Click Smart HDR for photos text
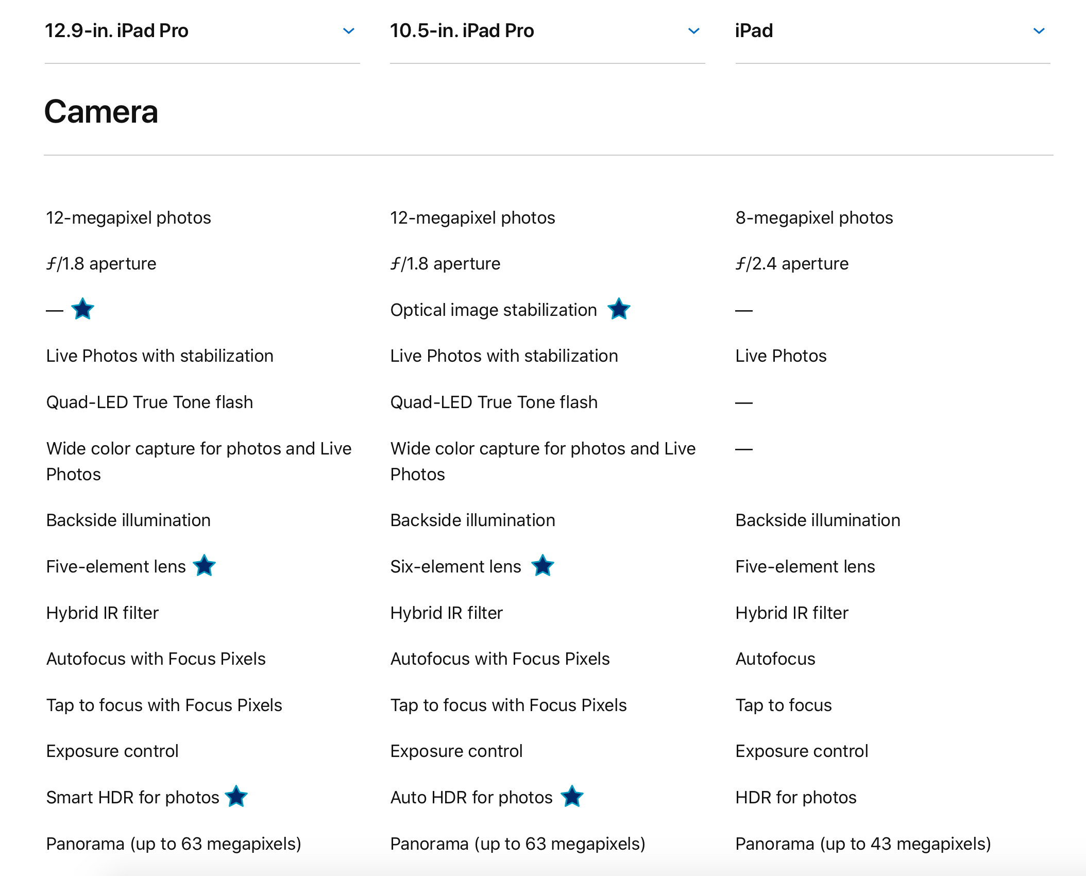This screenshot has height=876, width=1086. click(x=133, y=798)
